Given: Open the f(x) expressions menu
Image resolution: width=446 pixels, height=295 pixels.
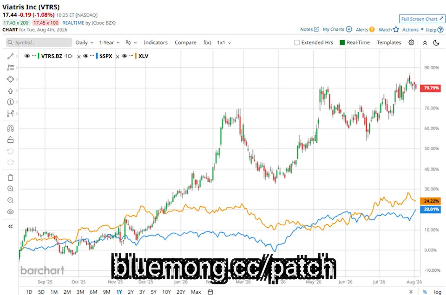Looking at the screenshot, I should click(x=207, y=43).
